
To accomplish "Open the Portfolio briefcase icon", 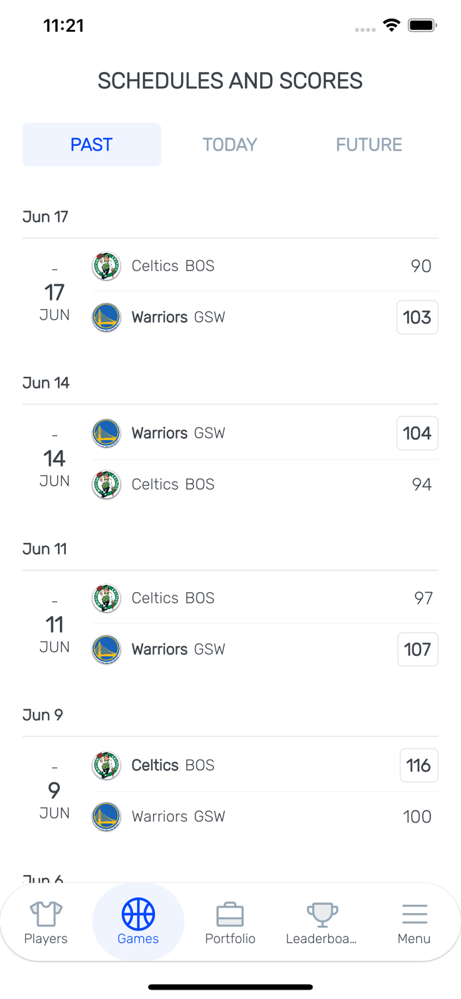I will 230,914.
